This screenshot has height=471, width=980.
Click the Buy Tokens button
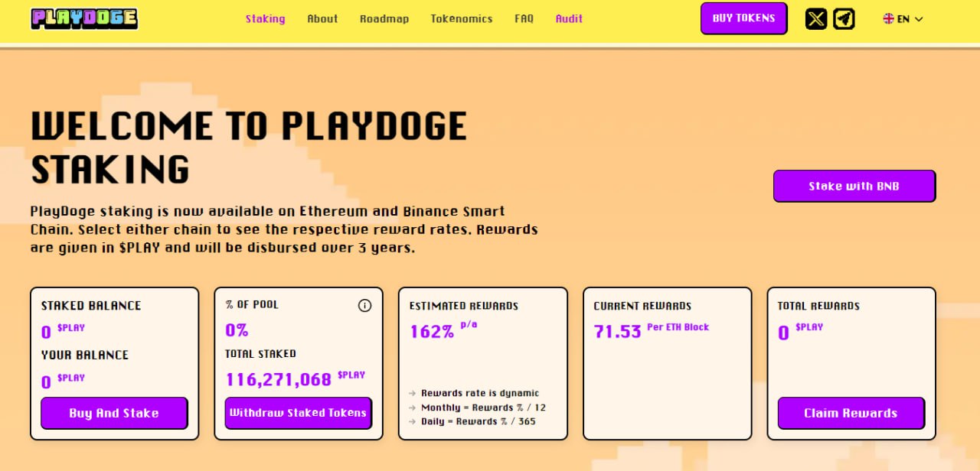click(x=743, y=18)
